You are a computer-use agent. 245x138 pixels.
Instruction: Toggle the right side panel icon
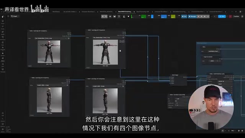point(242,16)
